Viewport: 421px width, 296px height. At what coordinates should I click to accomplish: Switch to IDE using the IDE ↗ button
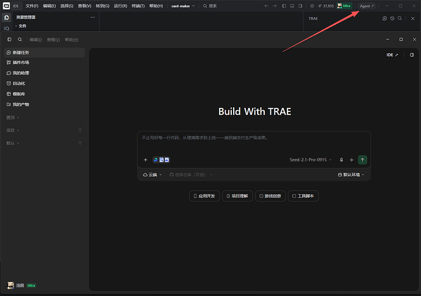392,55
